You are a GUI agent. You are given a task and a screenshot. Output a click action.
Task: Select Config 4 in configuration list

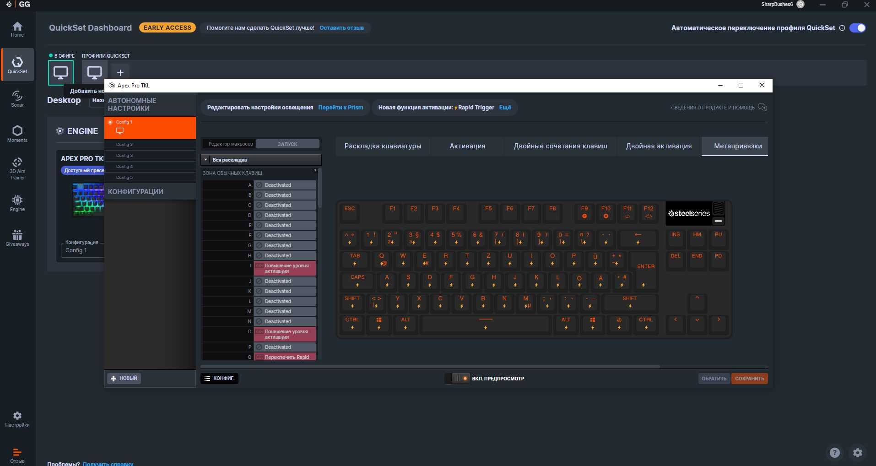150,166
